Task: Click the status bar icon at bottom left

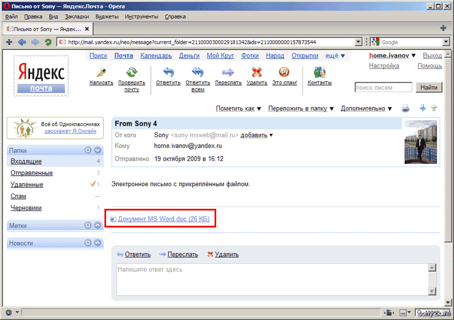Action: click(9, 312)
